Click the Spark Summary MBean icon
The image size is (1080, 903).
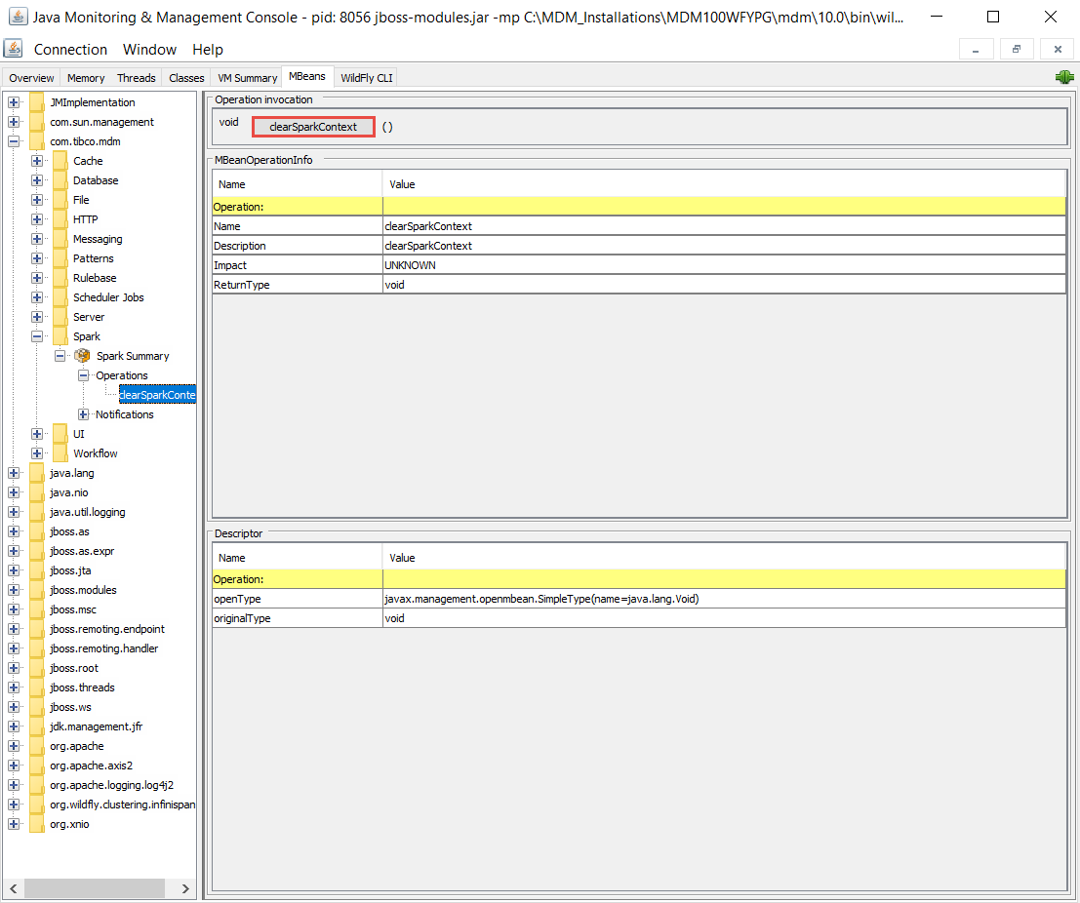pyautogui.click(x=83, y=356)
